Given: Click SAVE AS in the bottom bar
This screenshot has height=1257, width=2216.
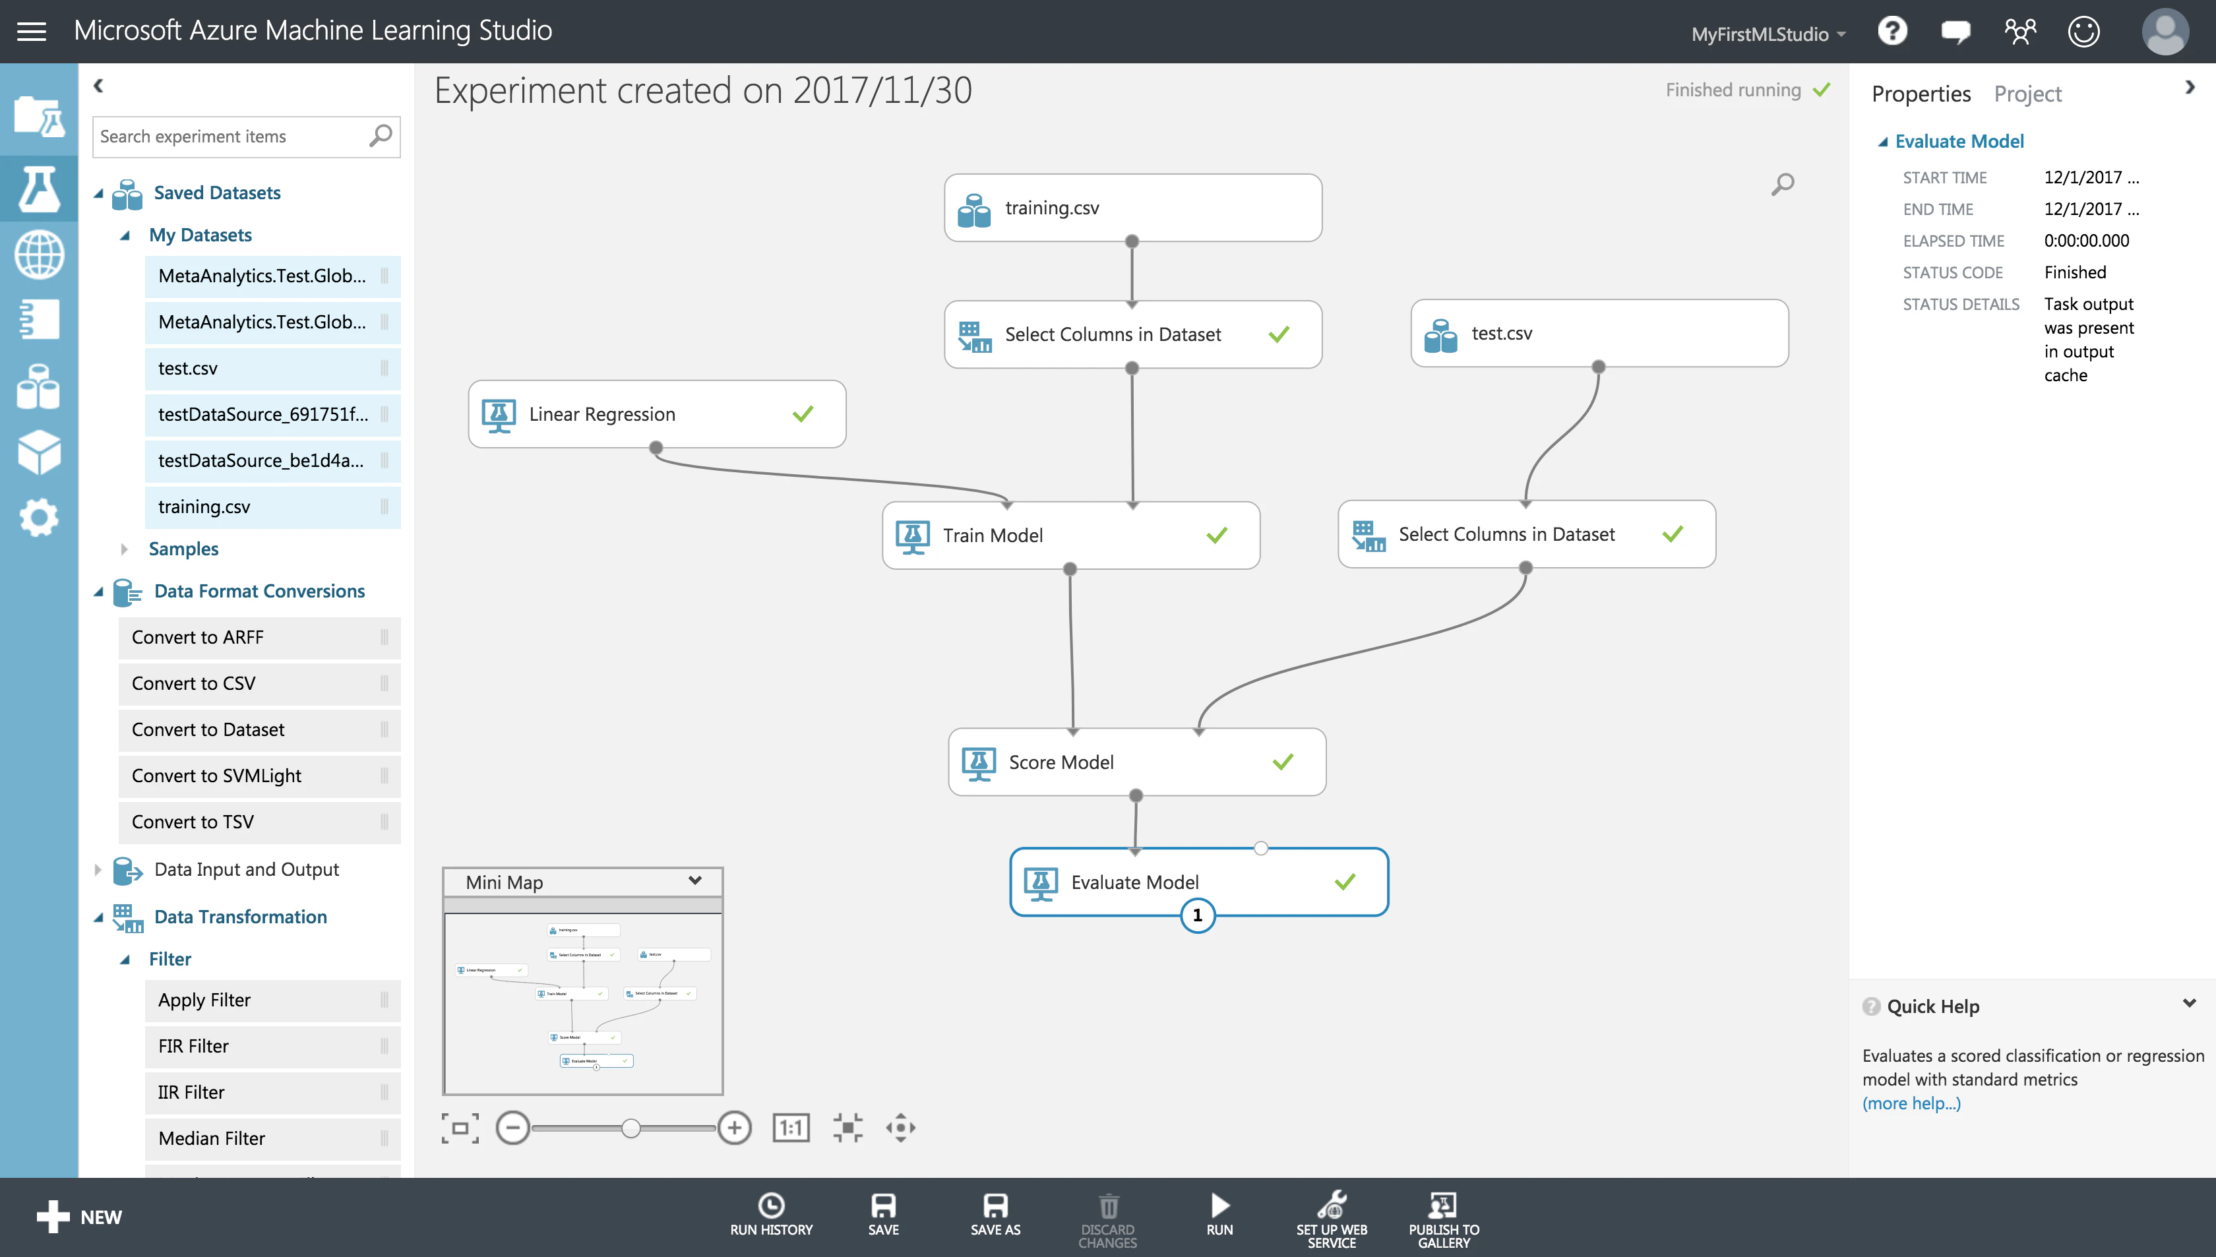Looking at the screenshot, I should coord(995,1215).
